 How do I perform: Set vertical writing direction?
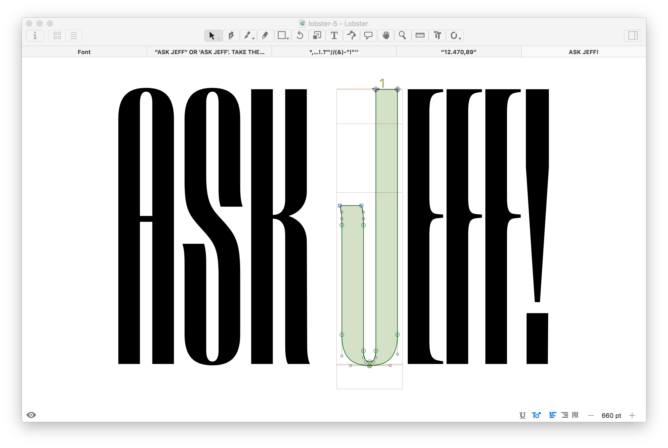(x=575, y=415)
